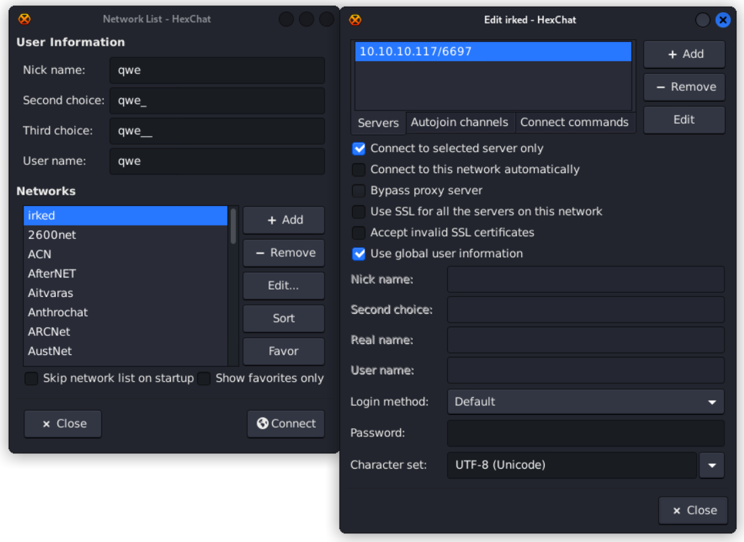Viewport: 744px width, 542px height.
Task: Click the Second choice field containing qwe_
Action: click(x=217, y=100)
